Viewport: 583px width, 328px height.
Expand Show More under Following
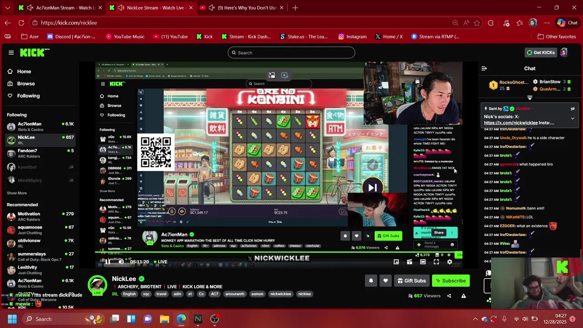pos(17,193)
